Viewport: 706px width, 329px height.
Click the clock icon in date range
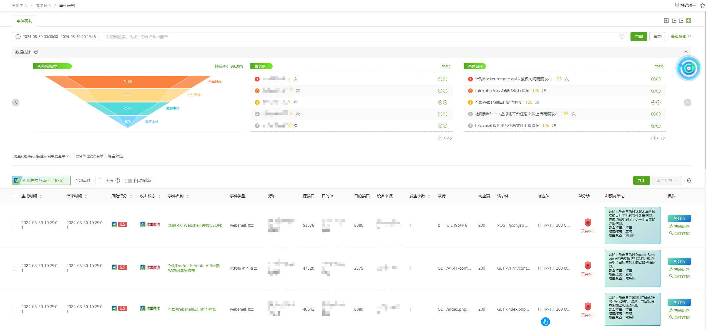[18, 37]
